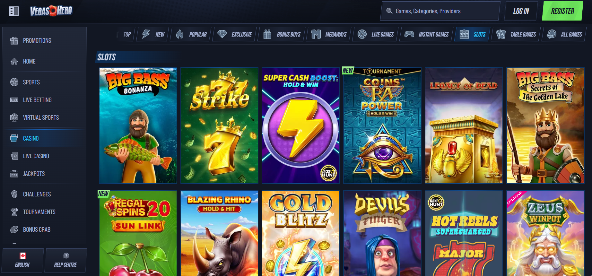Click the Challenges medal icon
This screenshot has width=592, height=276.
pos(14,194)
